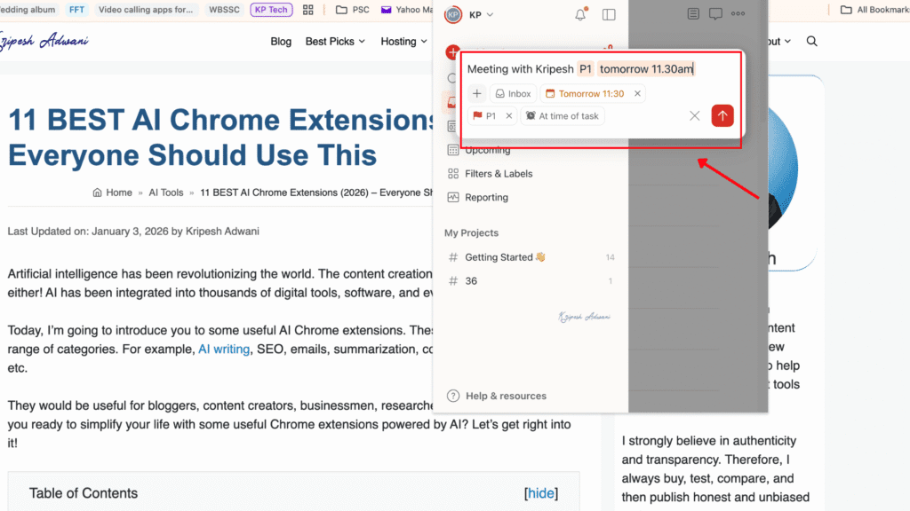
Task: Open the comments speech bubble icon
Action: pos(715,13)
